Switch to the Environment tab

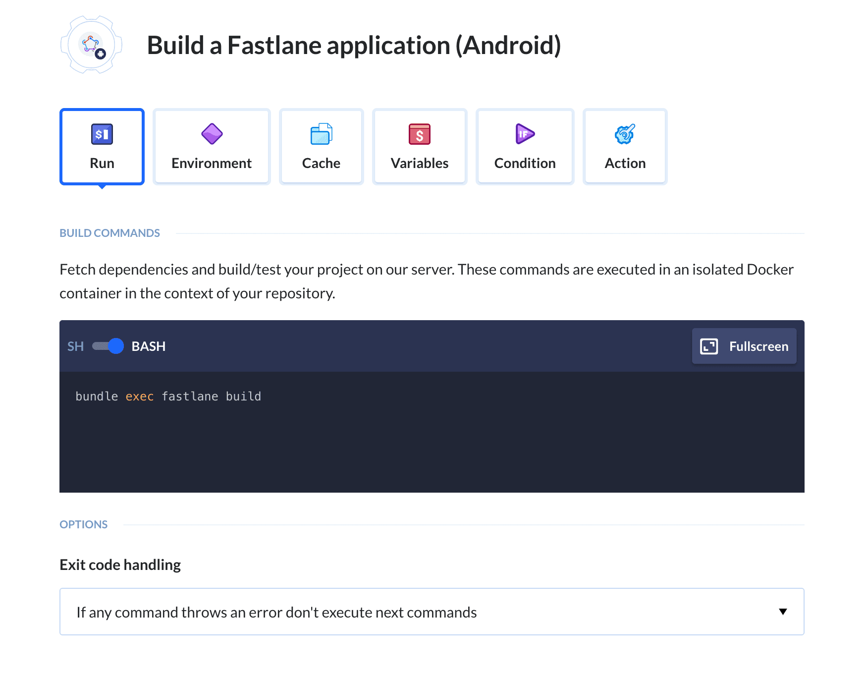[x=212, y=147]
